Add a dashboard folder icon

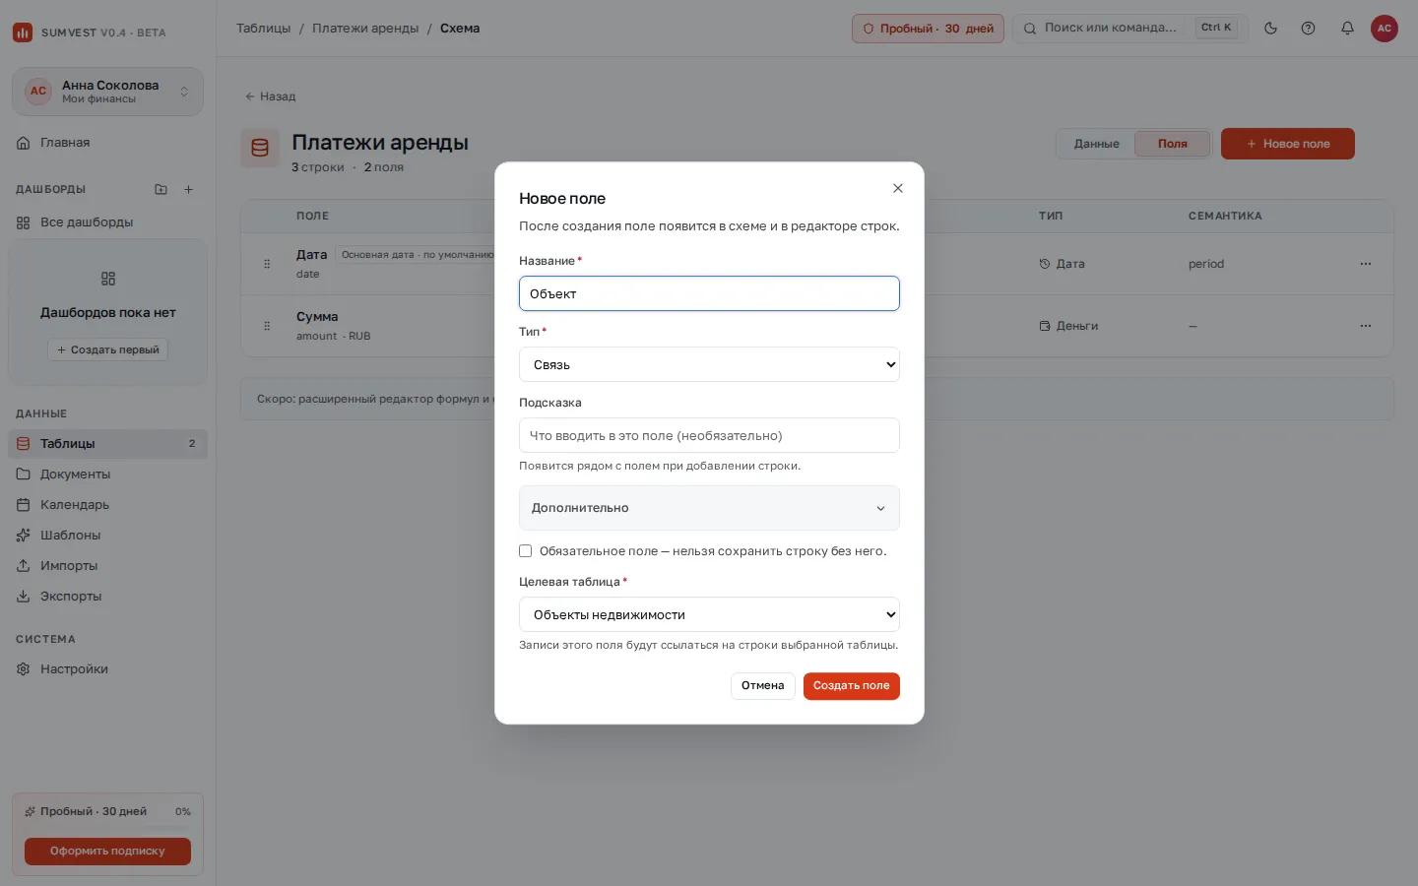click(x=161, y=189)
